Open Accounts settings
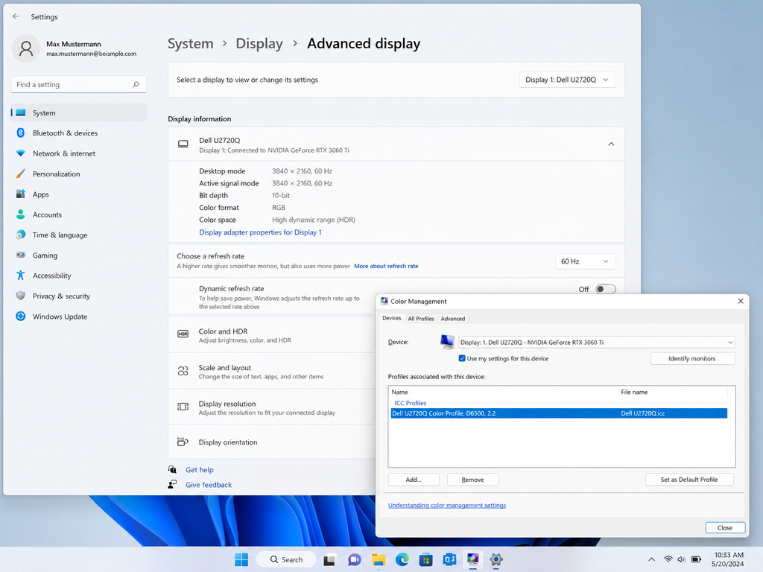Screen dimensions: 763x572 79,214
